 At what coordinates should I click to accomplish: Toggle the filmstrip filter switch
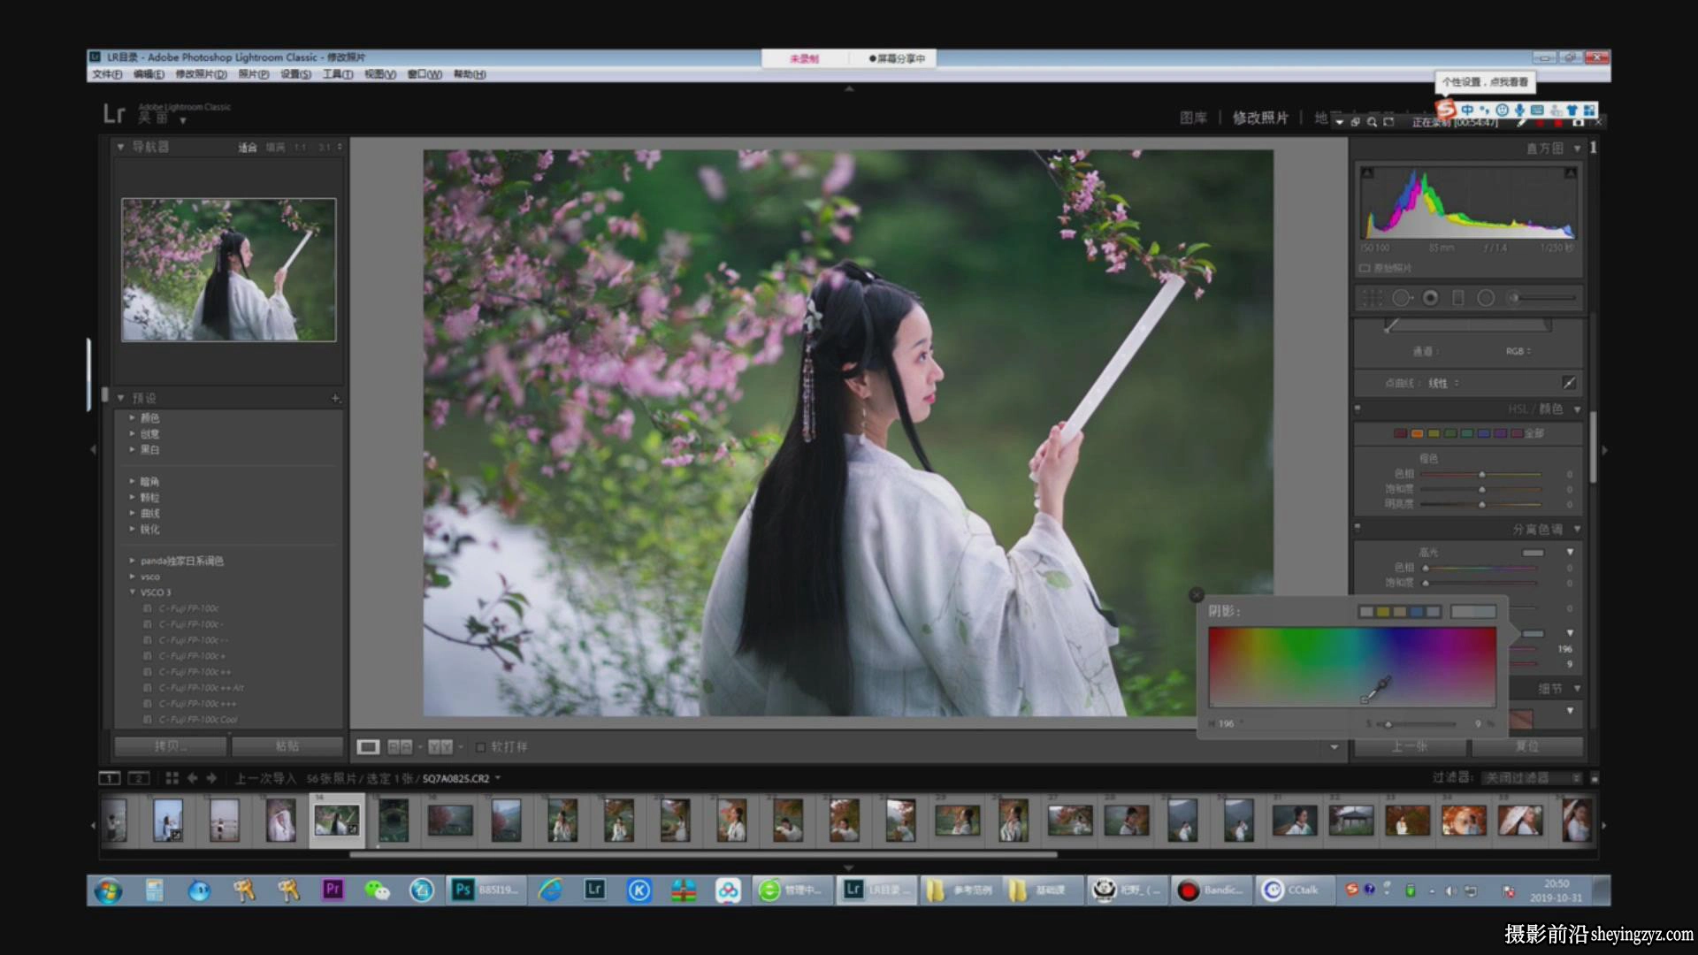tap(1595, 778)
